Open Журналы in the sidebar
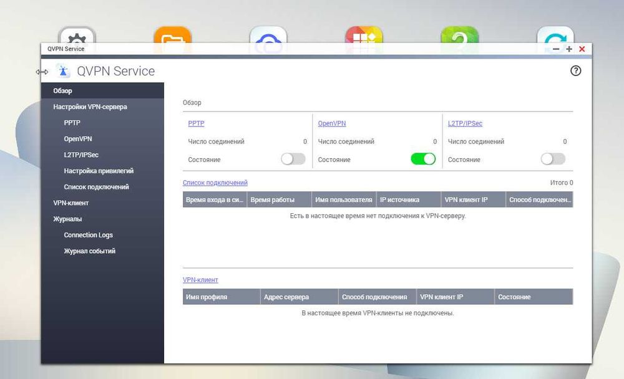Screen dimensions: 624x379 click(102, 219)
